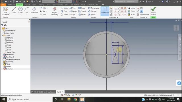Close the Part3 document tab

tap(63, 92)
